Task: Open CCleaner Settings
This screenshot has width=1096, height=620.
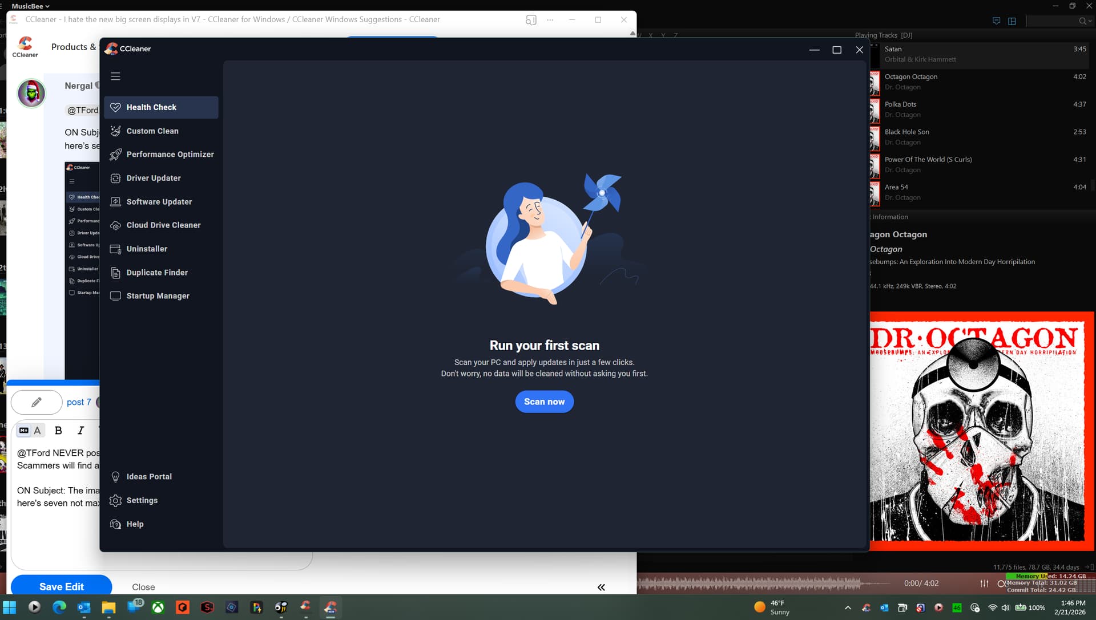Action: tap(142, 501)
